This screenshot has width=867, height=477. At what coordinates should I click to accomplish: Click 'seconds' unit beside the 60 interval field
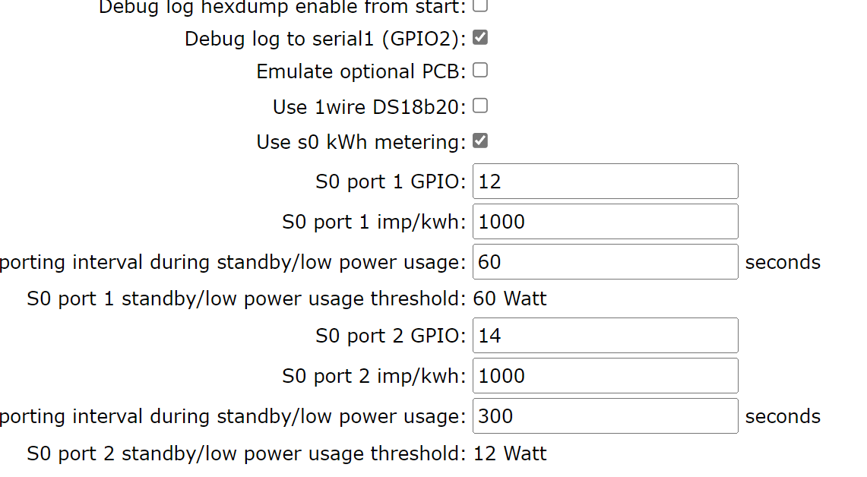pyautogui.click(x=783, y=262)
